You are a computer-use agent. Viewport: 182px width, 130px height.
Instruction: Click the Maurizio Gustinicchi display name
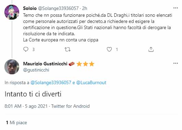tap(45, 64)
